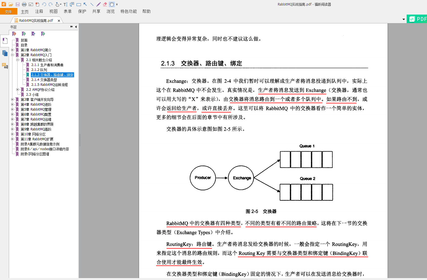Open the 文件 menu

click(9, 12)
